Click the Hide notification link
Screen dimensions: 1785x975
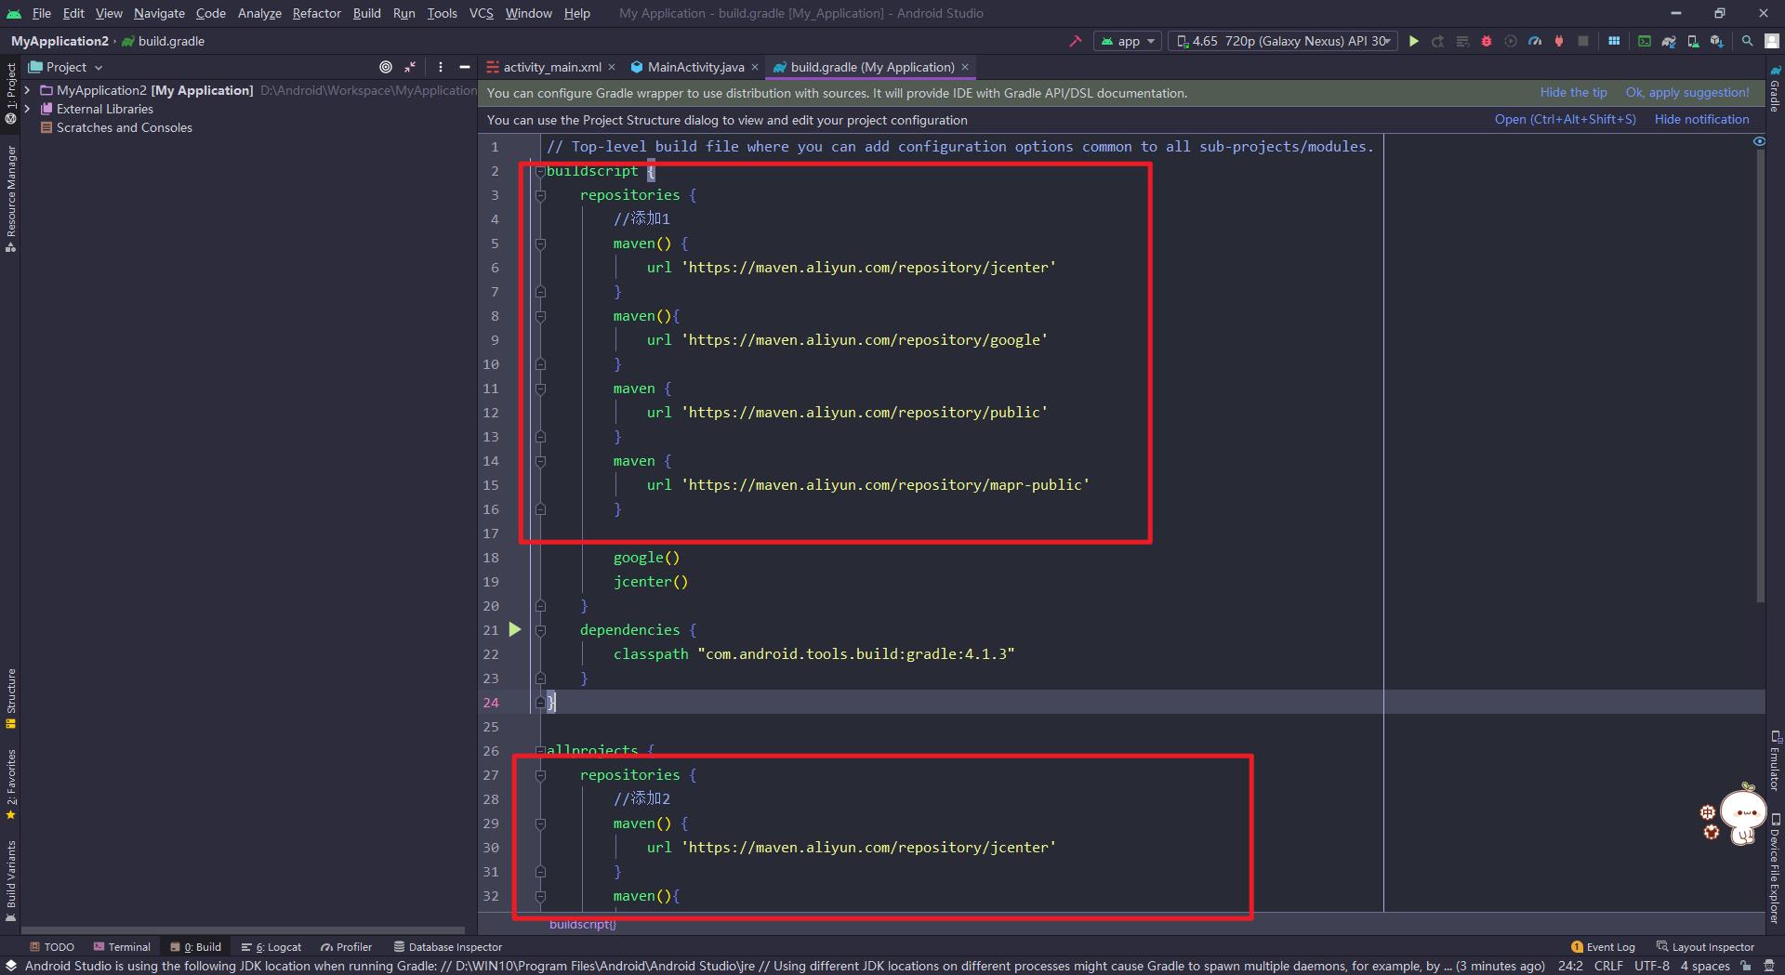pyautogui.click(x=1701, y=119)
